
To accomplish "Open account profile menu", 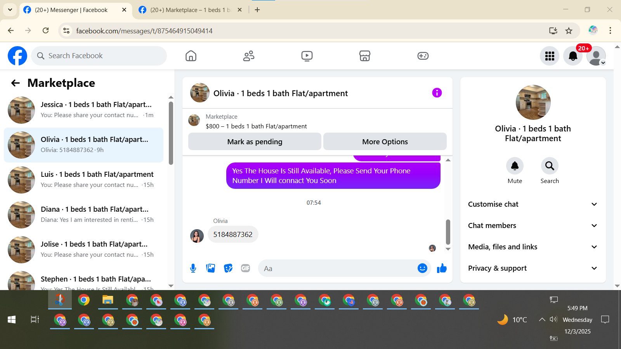I will tap(596, 56).
